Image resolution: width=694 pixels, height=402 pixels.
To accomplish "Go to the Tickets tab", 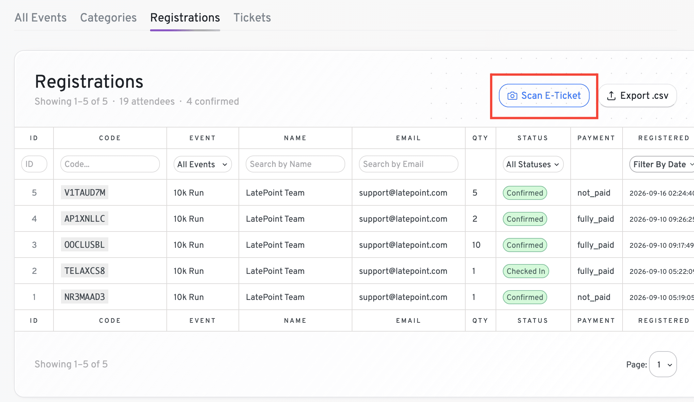I will pyautogui.click(x=252, y=18).
